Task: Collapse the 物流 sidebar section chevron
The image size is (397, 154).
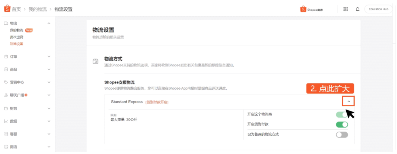Action: point(49,23)
